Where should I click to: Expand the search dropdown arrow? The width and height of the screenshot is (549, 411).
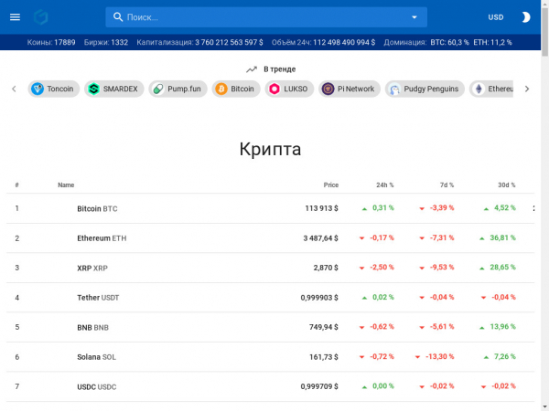click(x=414, y=17)
